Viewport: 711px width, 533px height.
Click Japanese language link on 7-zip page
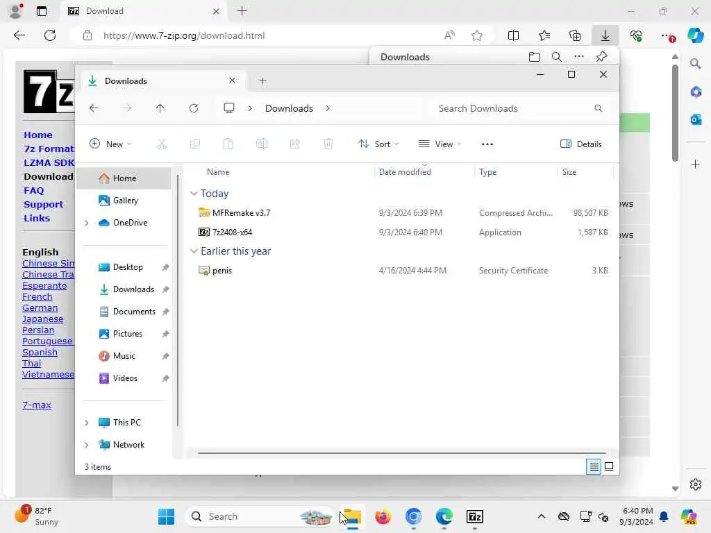point(42,319)
